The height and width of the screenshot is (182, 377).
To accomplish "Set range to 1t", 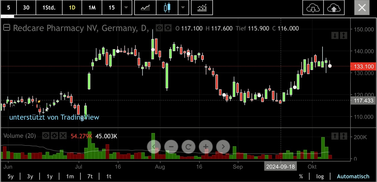I will (x=109, y=176).
